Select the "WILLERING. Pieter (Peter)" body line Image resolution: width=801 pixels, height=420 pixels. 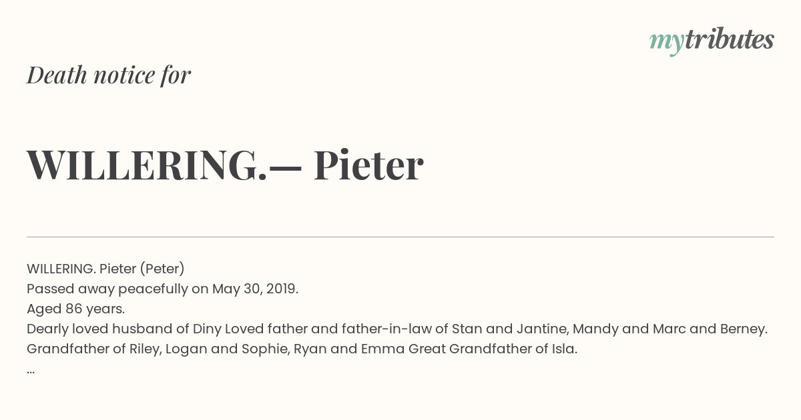(105, 269)
